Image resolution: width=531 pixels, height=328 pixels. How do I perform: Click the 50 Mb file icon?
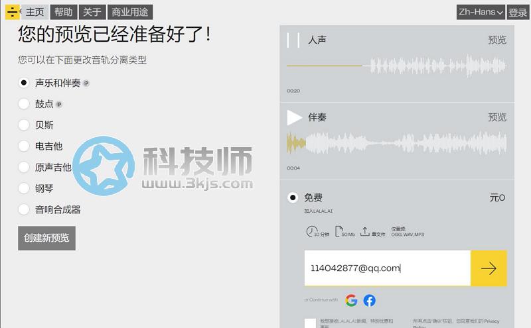coord(339,232)
